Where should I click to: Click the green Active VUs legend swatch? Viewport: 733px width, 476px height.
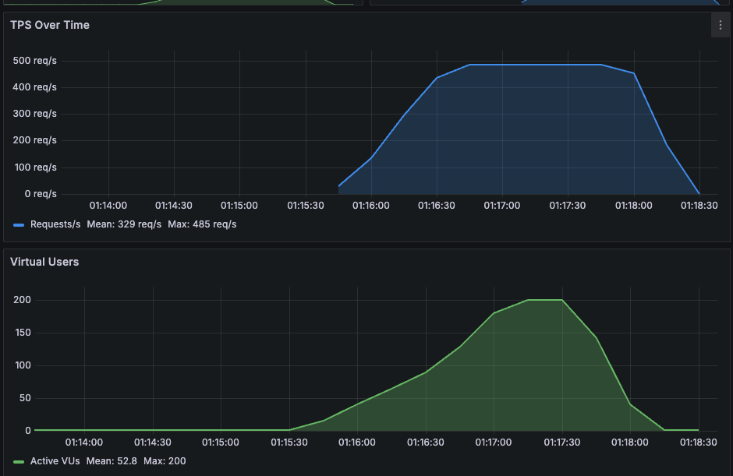coord(19,461)
